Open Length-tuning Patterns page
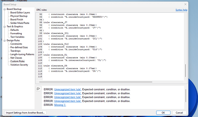 tap(22, 54)
